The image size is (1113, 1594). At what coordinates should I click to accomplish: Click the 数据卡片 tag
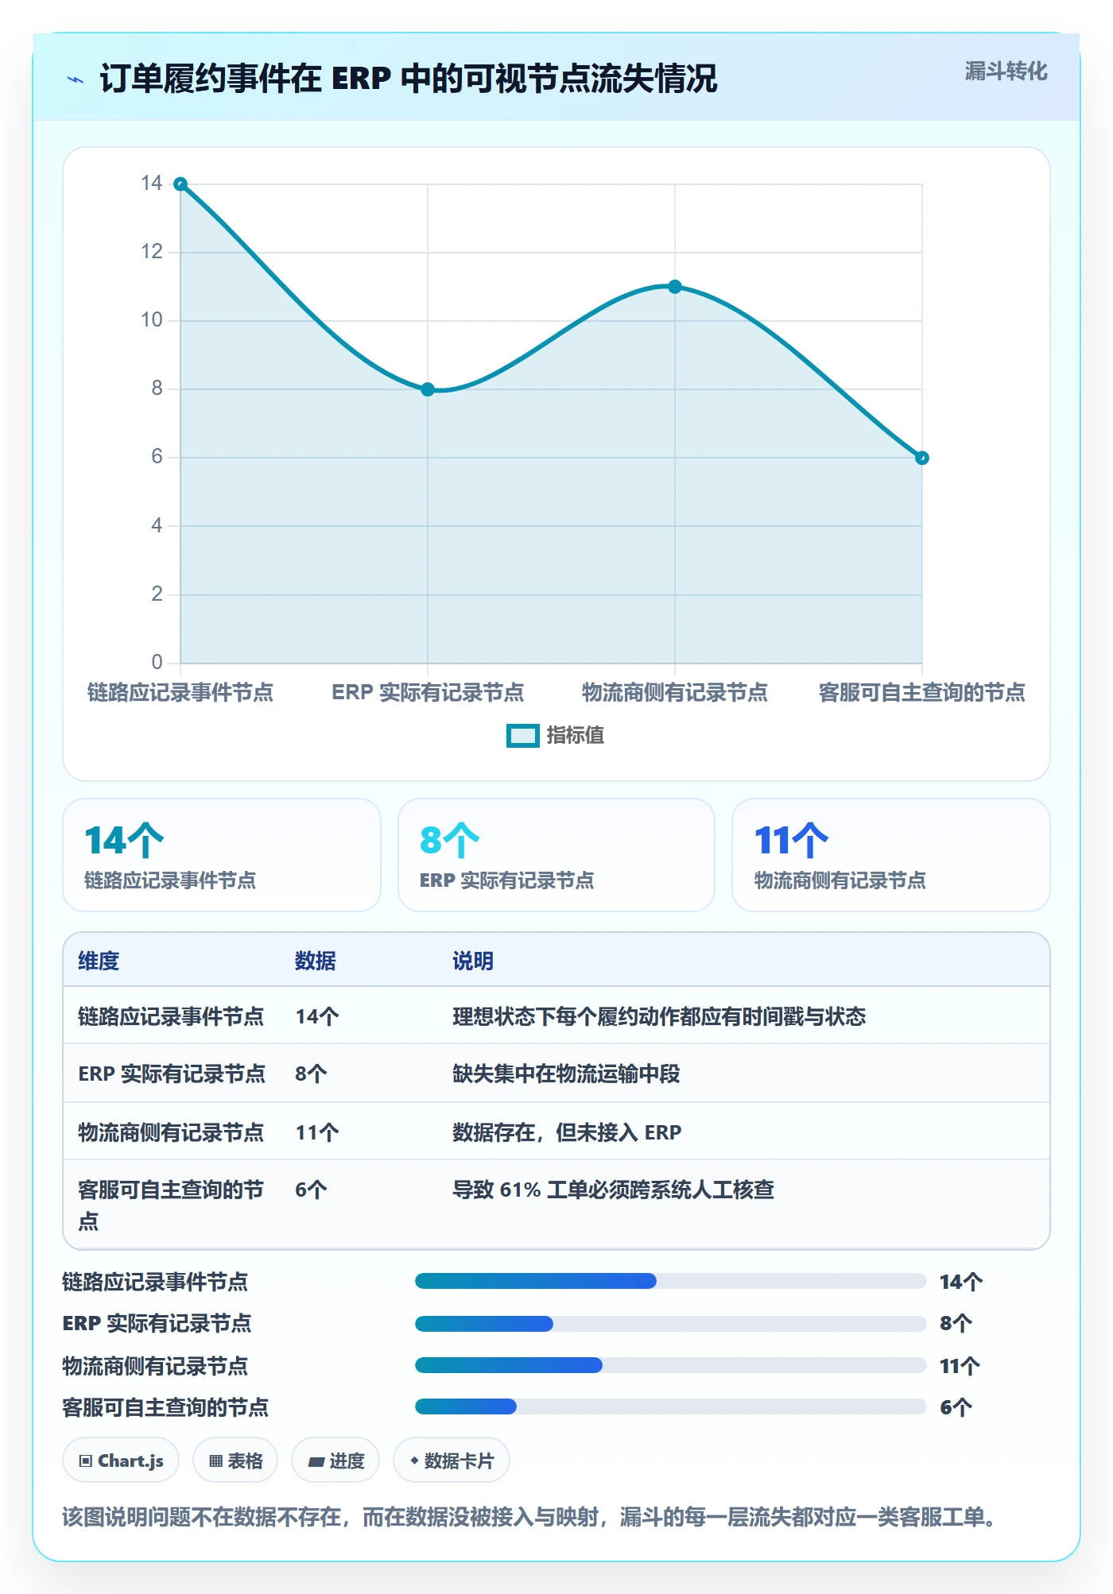[452, 1461]
